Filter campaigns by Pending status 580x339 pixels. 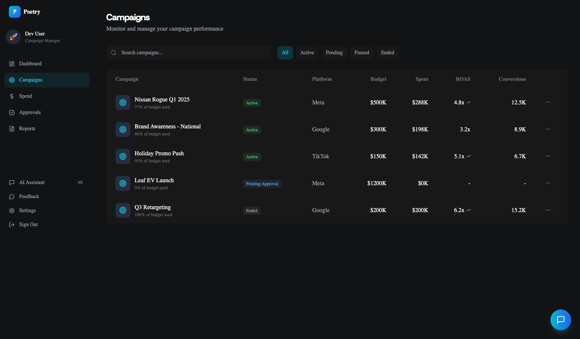[x=334, y=53]
